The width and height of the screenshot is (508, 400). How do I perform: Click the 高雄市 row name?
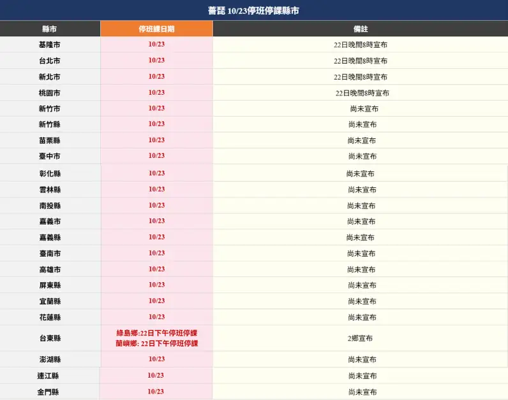point(50,269)
